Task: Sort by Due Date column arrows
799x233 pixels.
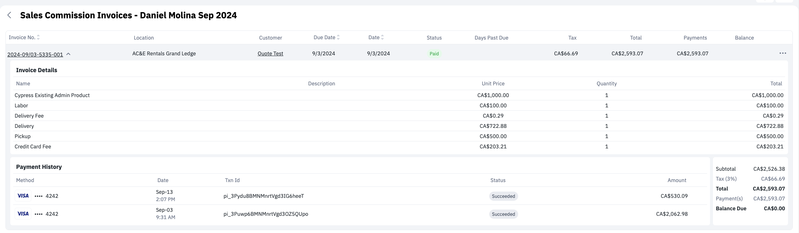Action: (x=338, y=37)
